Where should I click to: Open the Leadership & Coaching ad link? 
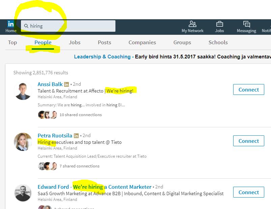tap(102, 57)
